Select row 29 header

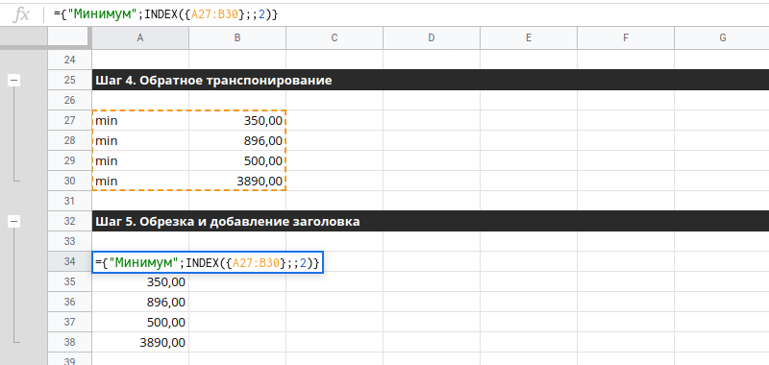(x=69, y=160)
